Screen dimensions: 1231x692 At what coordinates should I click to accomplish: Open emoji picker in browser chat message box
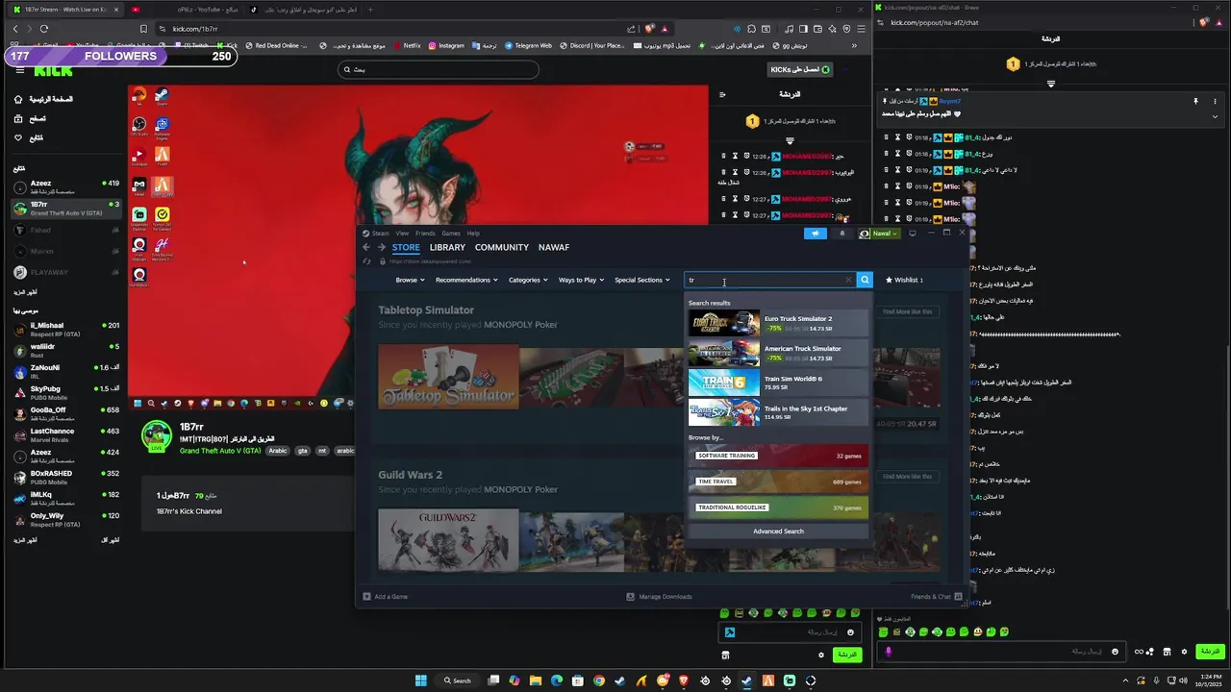coord(850,632)
